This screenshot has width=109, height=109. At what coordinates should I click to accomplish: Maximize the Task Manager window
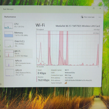pyautogui.click(x=94, y=8)
